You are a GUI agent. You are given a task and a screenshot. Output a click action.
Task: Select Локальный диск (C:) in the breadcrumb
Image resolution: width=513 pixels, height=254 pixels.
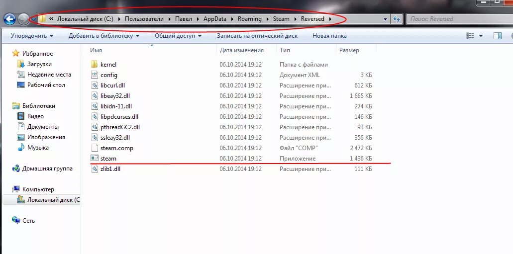pos(85,19)
